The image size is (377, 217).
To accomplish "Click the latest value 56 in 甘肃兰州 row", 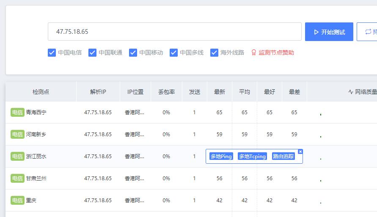I will click(x=219, y=179).
